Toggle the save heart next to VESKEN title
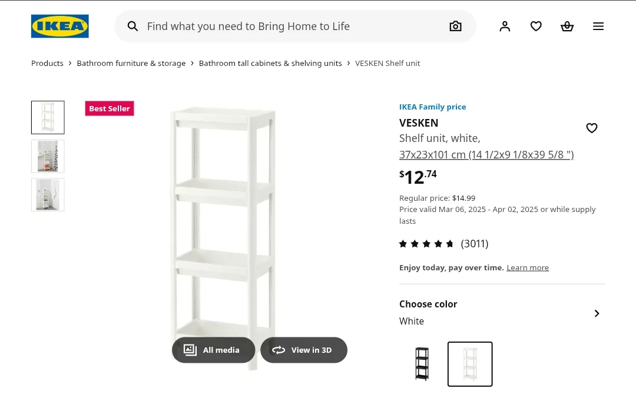This screenshot has width=636, height=394. tap(592, 128)
